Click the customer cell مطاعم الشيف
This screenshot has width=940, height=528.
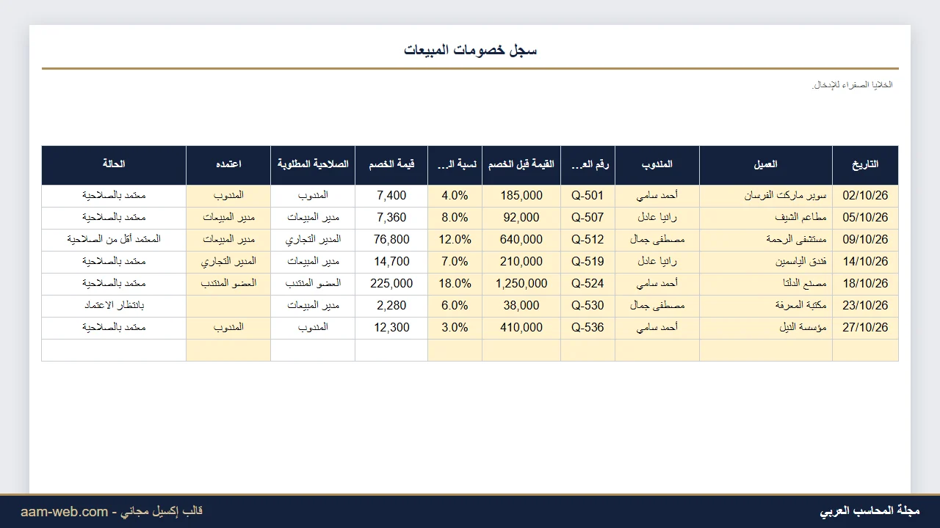click(766, 218)
